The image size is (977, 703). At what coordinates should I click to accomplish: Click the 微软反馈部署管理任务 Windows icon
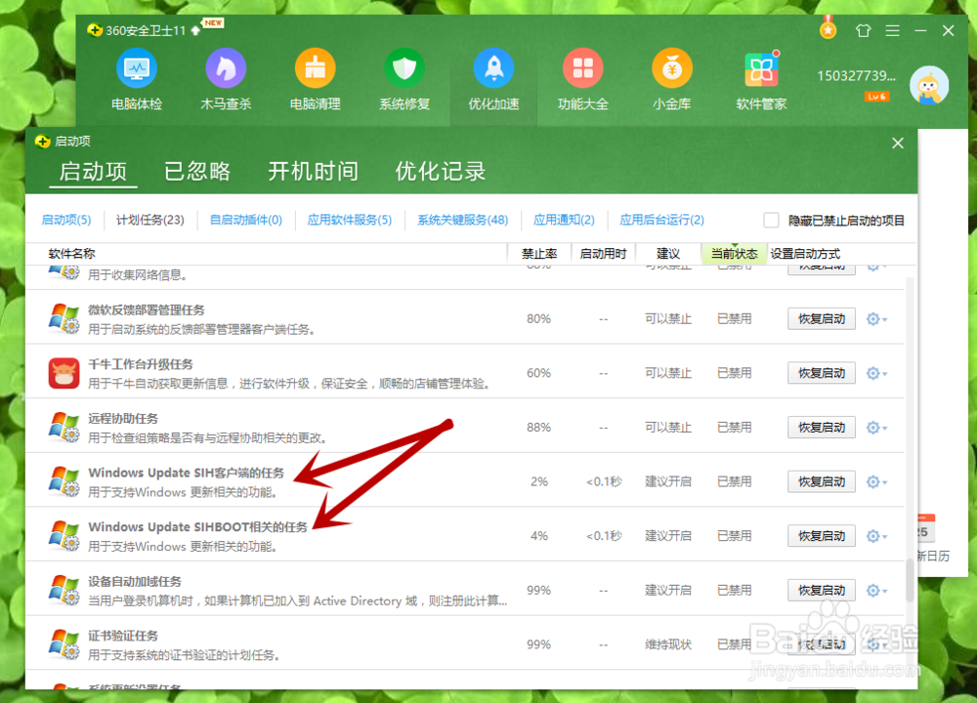pyautogui.click(x=64, y=319)
